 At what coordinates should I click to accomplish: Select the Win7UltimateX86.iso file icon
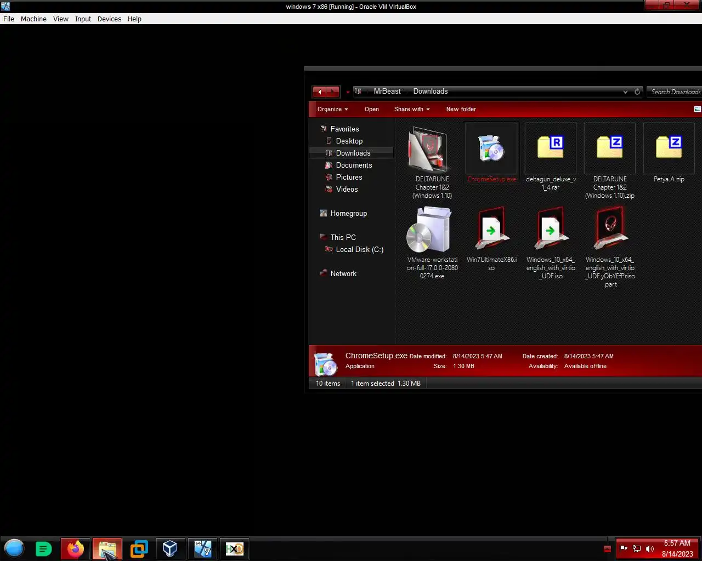[491, 228]
